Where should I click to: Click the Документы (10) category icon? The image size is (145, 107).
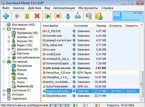click(x=14, y=49)
